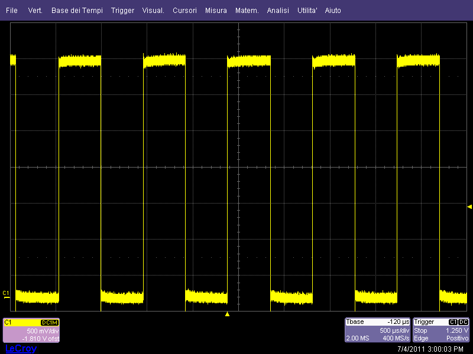The image size is (473, 354).
Task: Click the "-120 µs" timebase delay value
Action: pyautogui.click(x=398, y=322)
